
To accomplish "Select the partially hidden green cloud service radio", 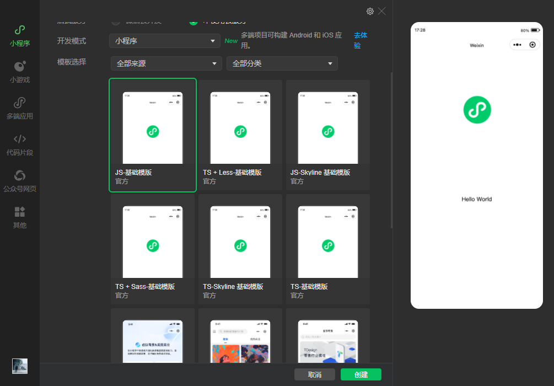I will tap(193, 23).
